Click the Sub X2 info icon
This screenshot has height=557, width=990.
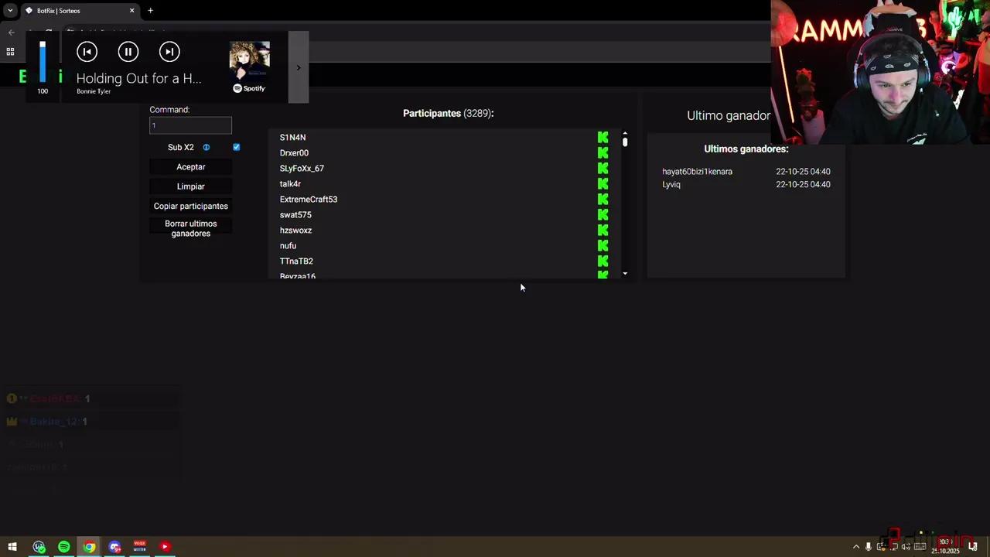207,147
